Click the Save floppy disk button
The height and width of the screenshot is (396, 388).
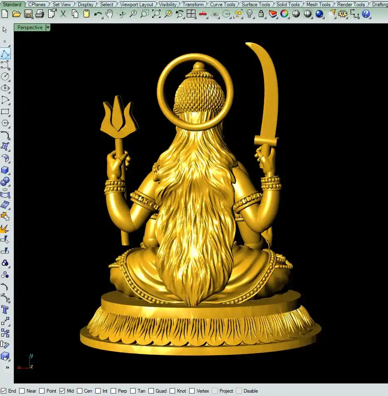(x=28, y=14)
